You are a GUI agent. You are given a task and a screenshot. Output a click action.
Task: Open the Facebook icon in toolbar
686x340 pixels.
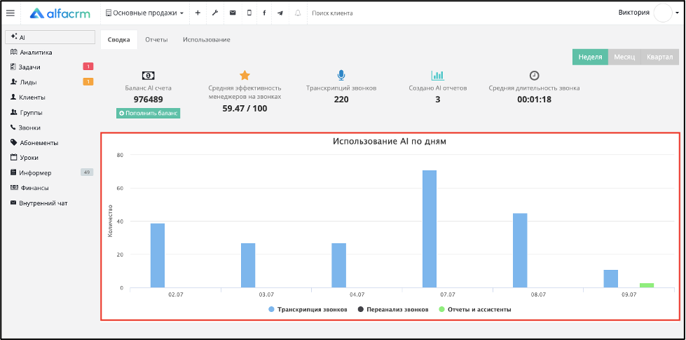pos(264,13)
